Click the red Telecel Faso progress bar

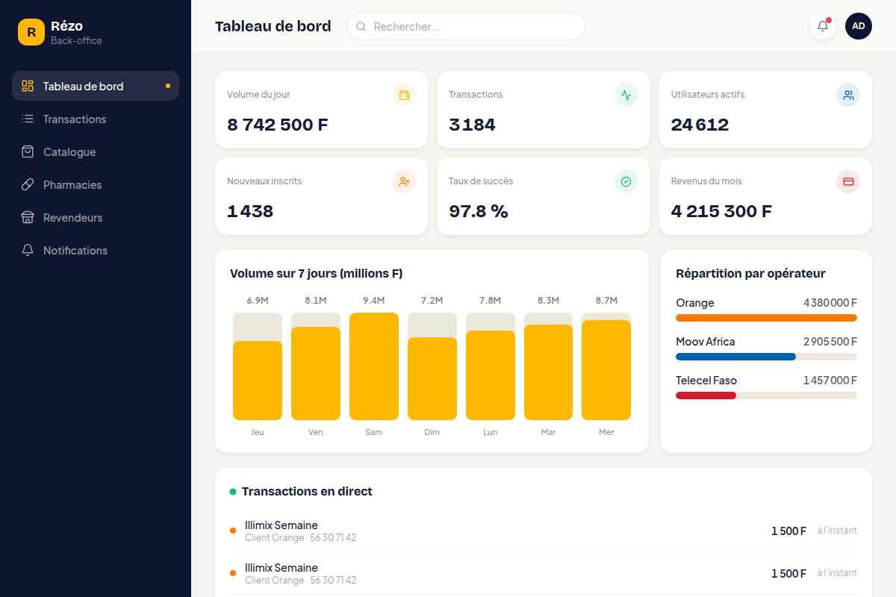coord(706,396)
